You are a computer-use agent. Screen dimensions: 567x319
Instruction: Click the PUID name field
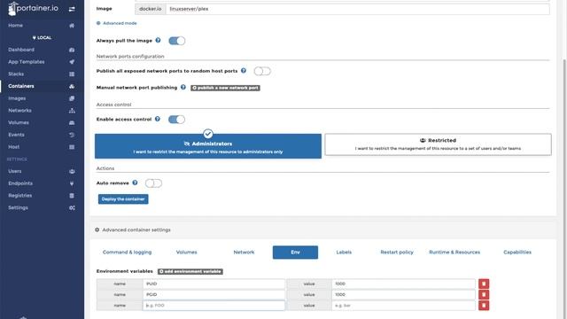pyautogui.click(x=214, y=284)
